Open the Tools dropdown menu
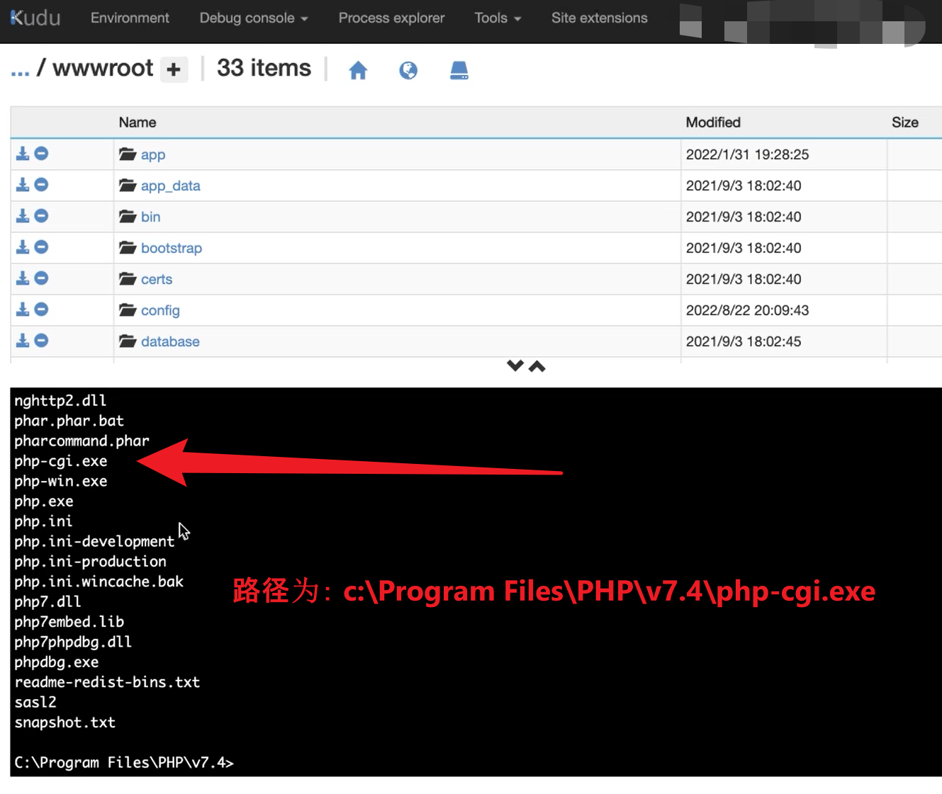 pos(498,18)
